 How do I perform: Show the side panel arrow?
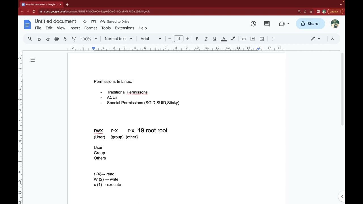point(342,196)
